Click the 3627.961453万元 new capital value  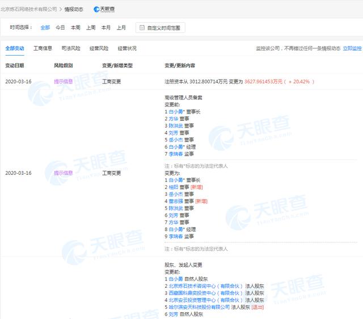coord(263,82)
